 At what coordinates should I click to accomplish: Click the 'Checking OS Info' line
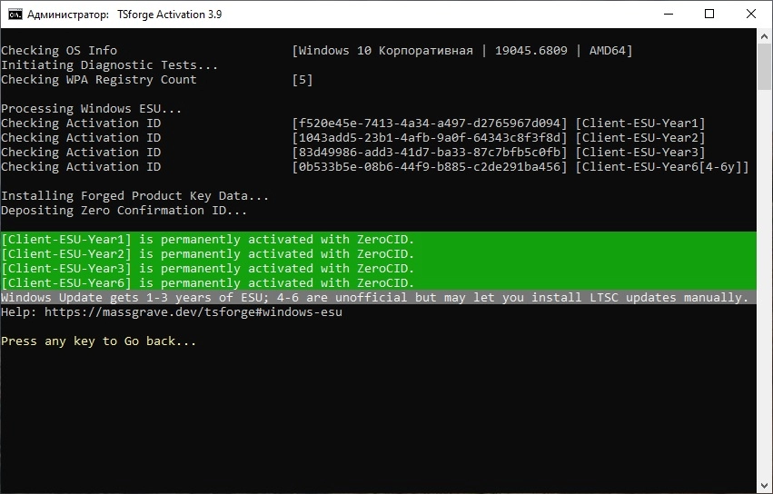59,50
